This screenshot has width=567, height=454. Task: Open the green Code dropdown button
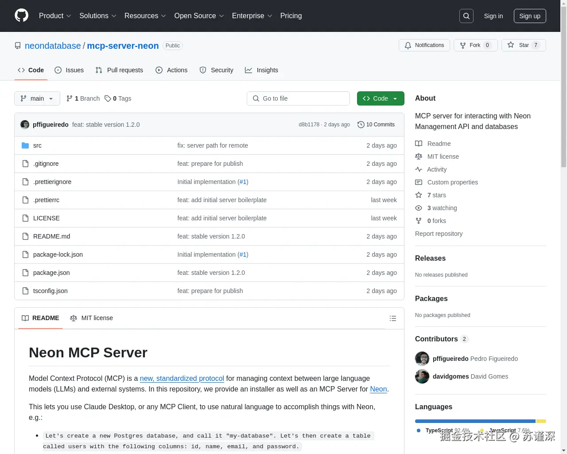point(381,98)
